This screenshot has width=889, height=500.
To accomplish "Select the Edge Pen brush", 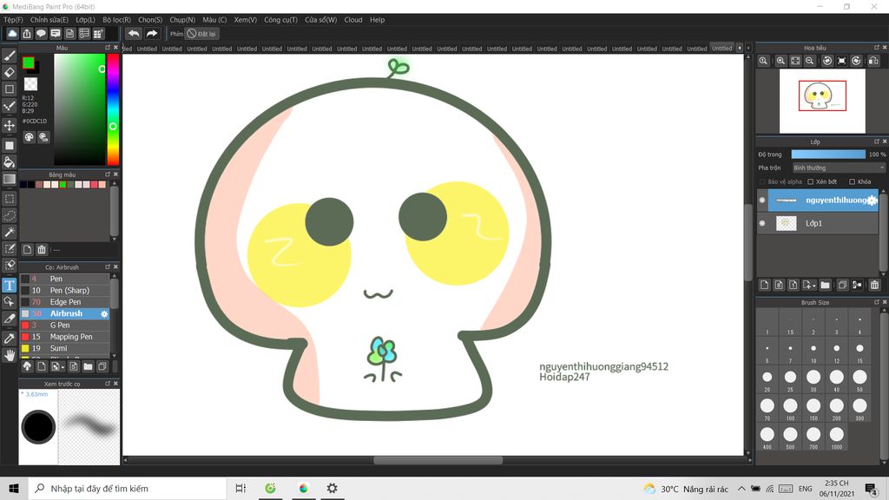I will click(64, 302).
